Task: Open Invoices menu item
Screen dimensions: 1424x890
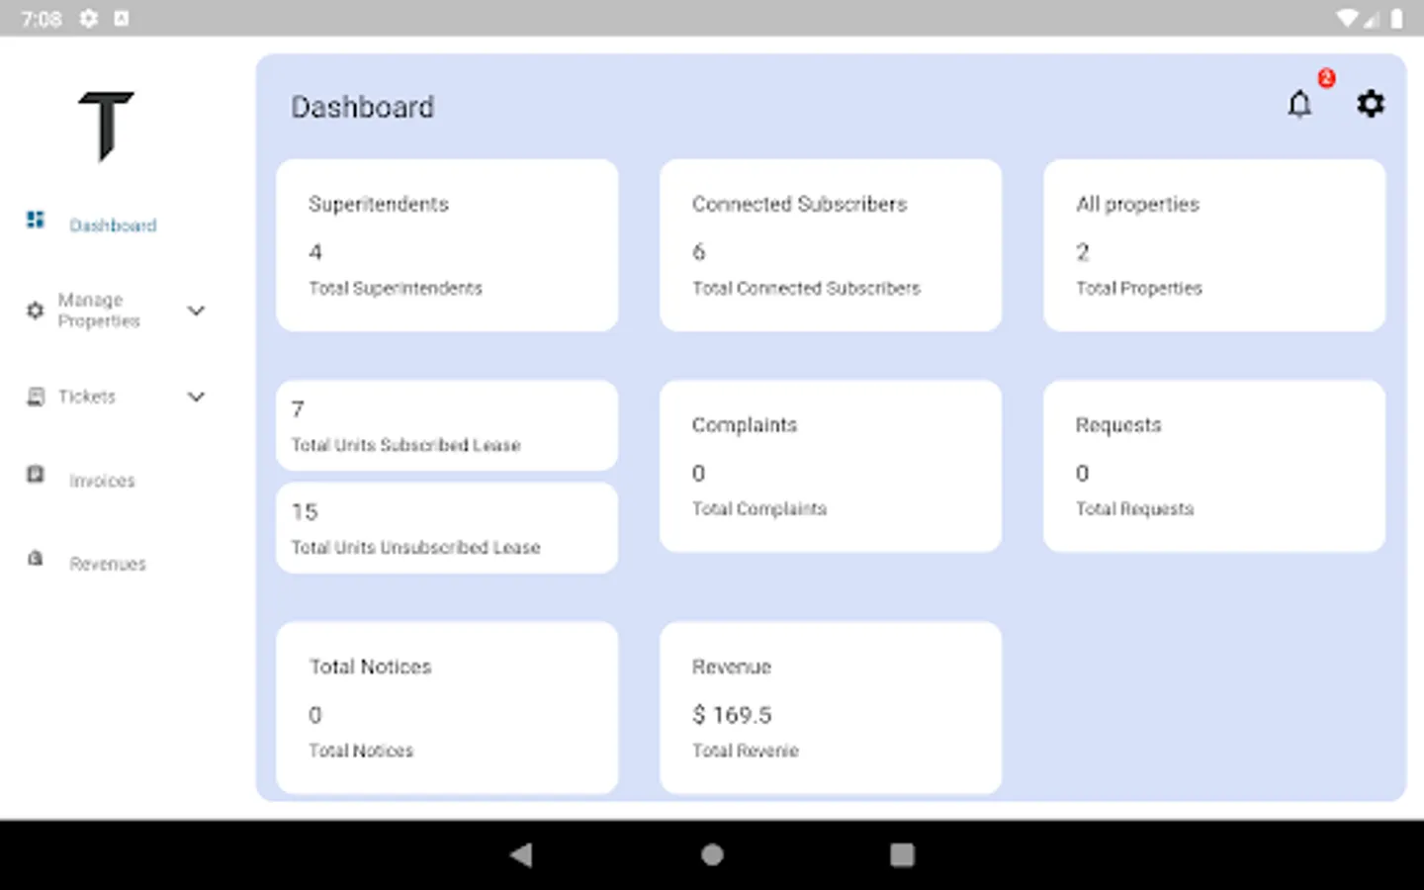Action: pos(102,481)
